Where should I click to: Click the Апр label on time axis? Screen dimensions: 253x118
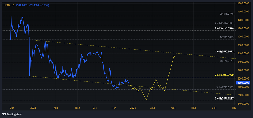56,108
